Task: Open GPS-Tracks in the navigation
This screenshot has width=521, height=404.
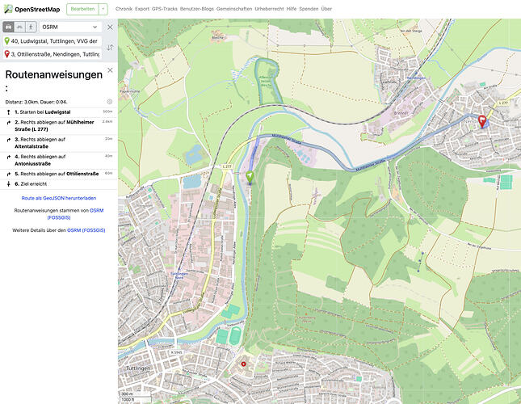Action: (165, 9)
